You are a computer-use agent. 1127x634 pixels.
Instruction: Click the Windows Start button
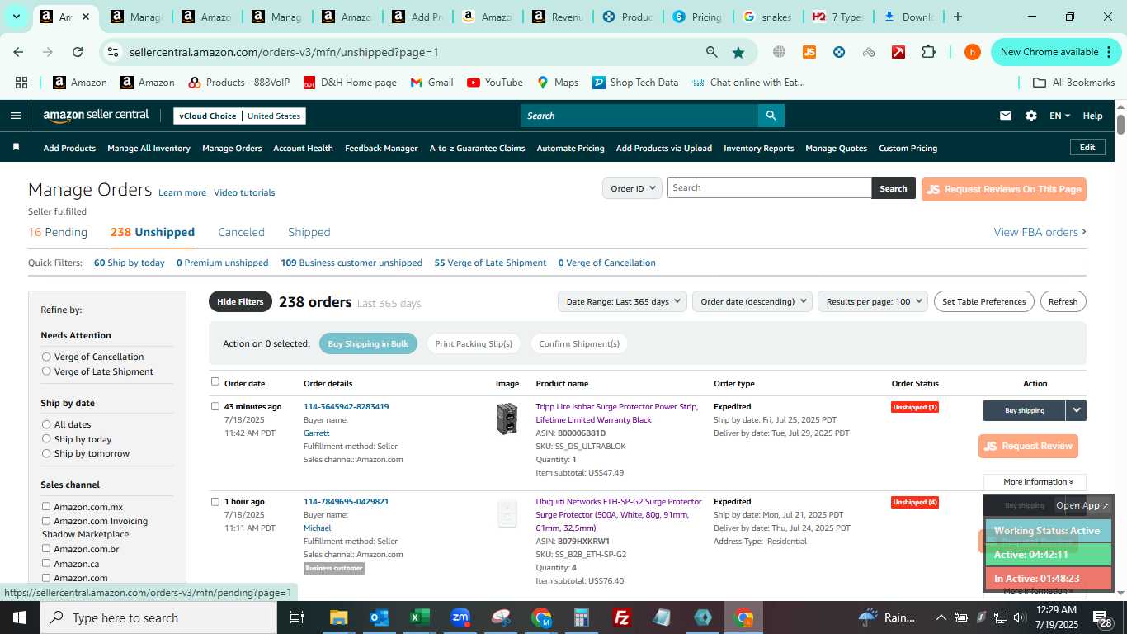tap(19, 617)
